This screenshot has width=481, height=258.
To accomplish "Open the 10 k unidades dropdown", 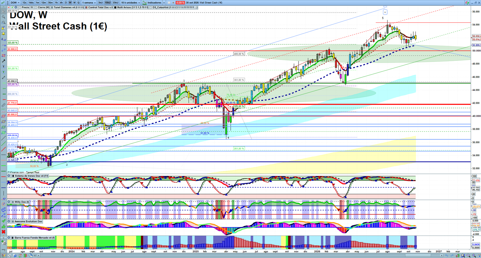I will pos(130,3).
